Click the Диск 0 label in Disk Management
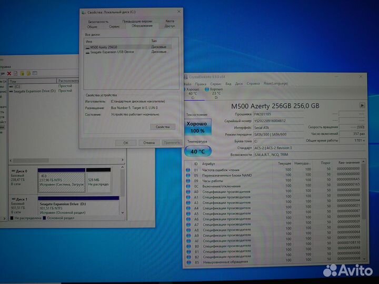The width and height of the screenshot is (379, 284). [x=22, y=171]
